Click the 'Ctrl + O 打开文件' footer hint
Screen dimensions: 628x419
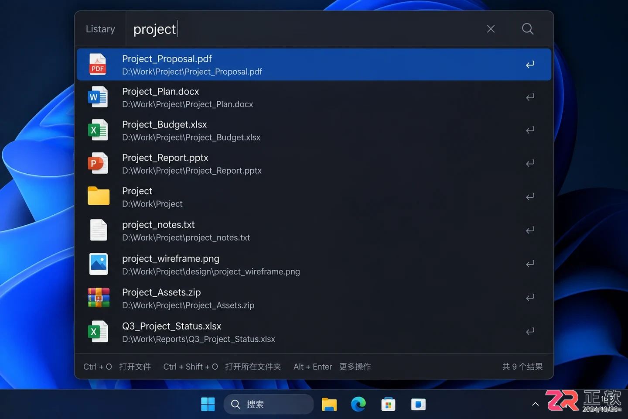pyautogui.click(x=117, y=367)
